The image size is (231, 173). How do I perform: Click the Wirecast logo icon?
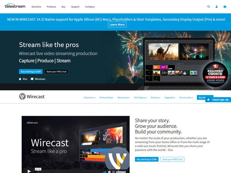(x=23, y=97)
